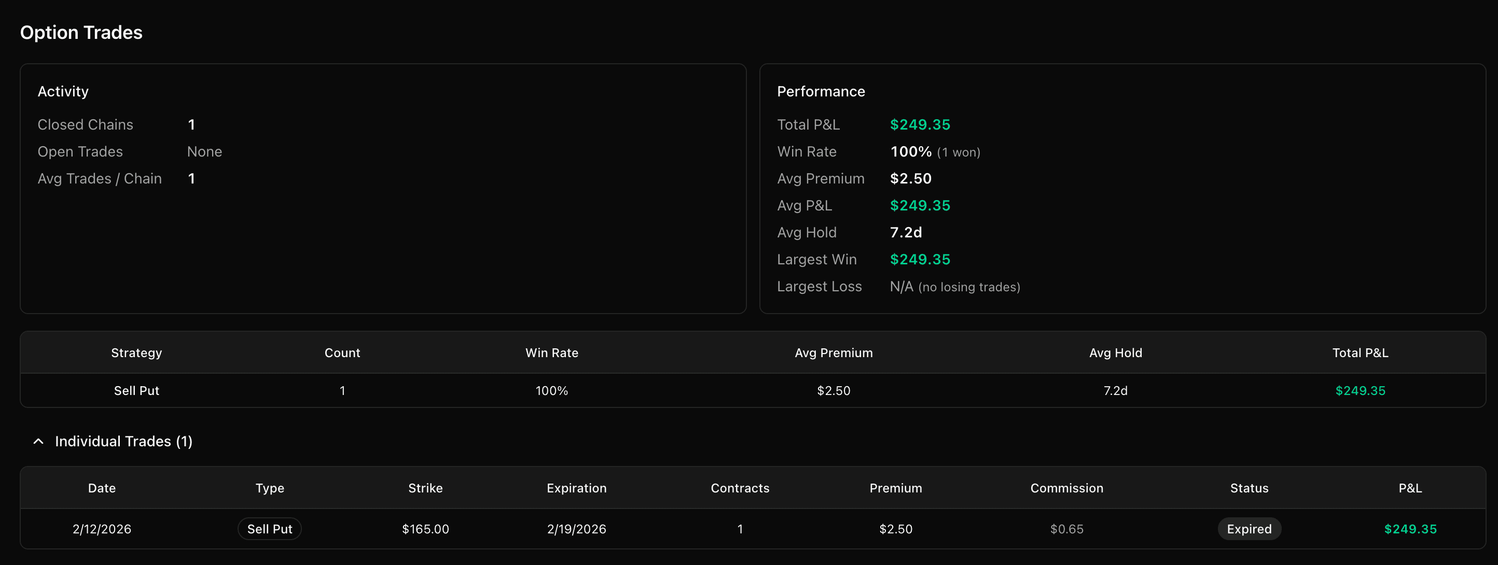Click the expiration date 2/19/2026
Image resolution: width=1498 pixels, height=565 pixels.
[576, 529]
